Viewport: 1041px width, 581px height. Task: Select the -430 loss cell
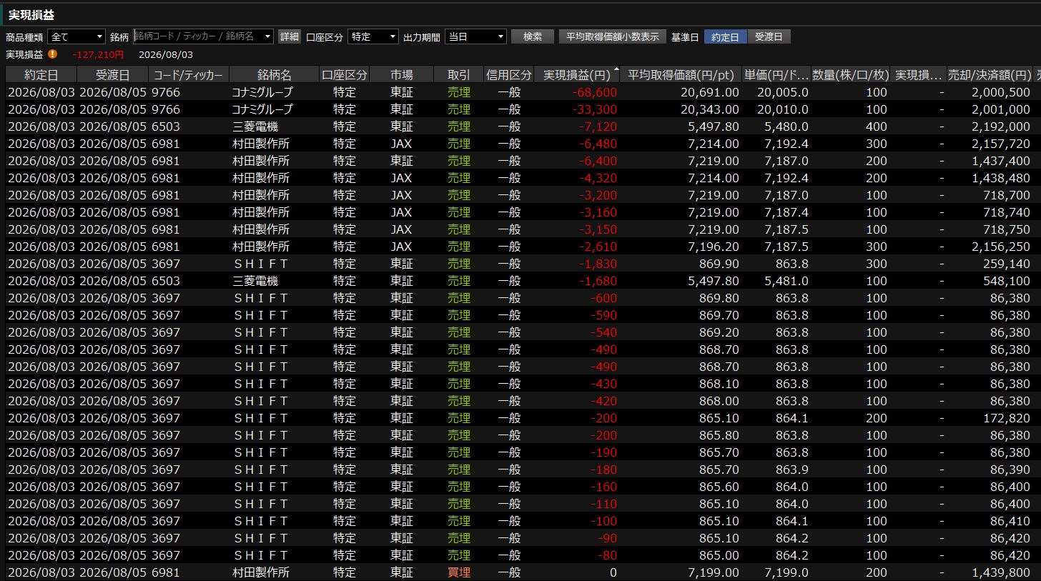coord(604,384)
